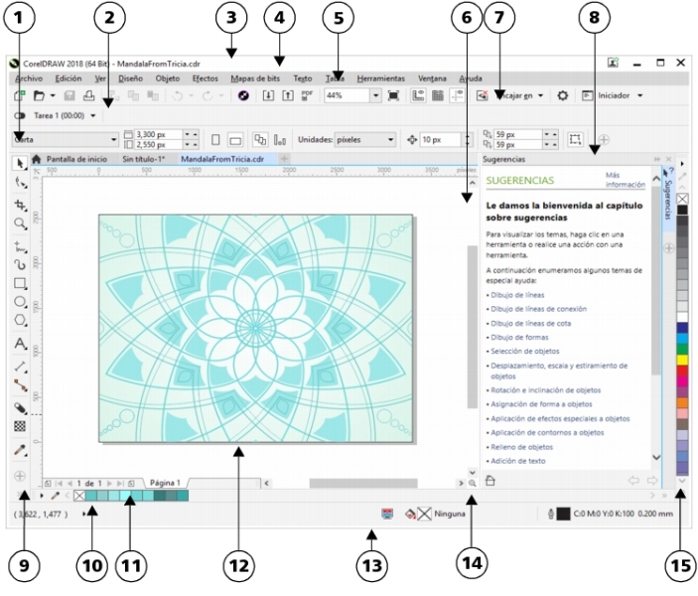
Task: Select the Pick (arrow) tool
Action: click(20, 161)
